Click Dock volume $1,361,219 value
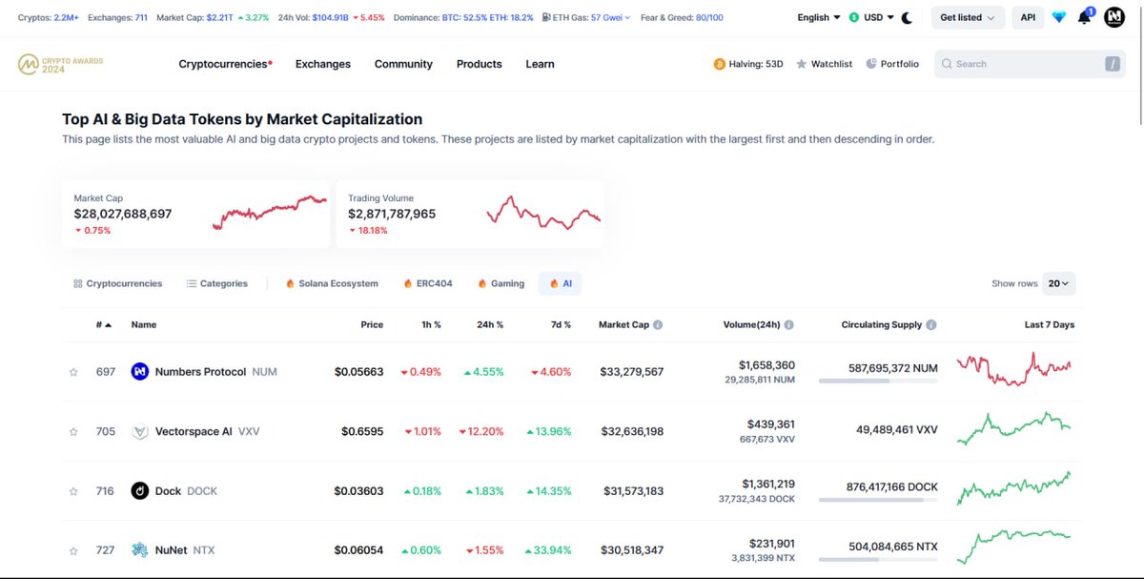1144x579 pixels. click(x=768, y=484)
